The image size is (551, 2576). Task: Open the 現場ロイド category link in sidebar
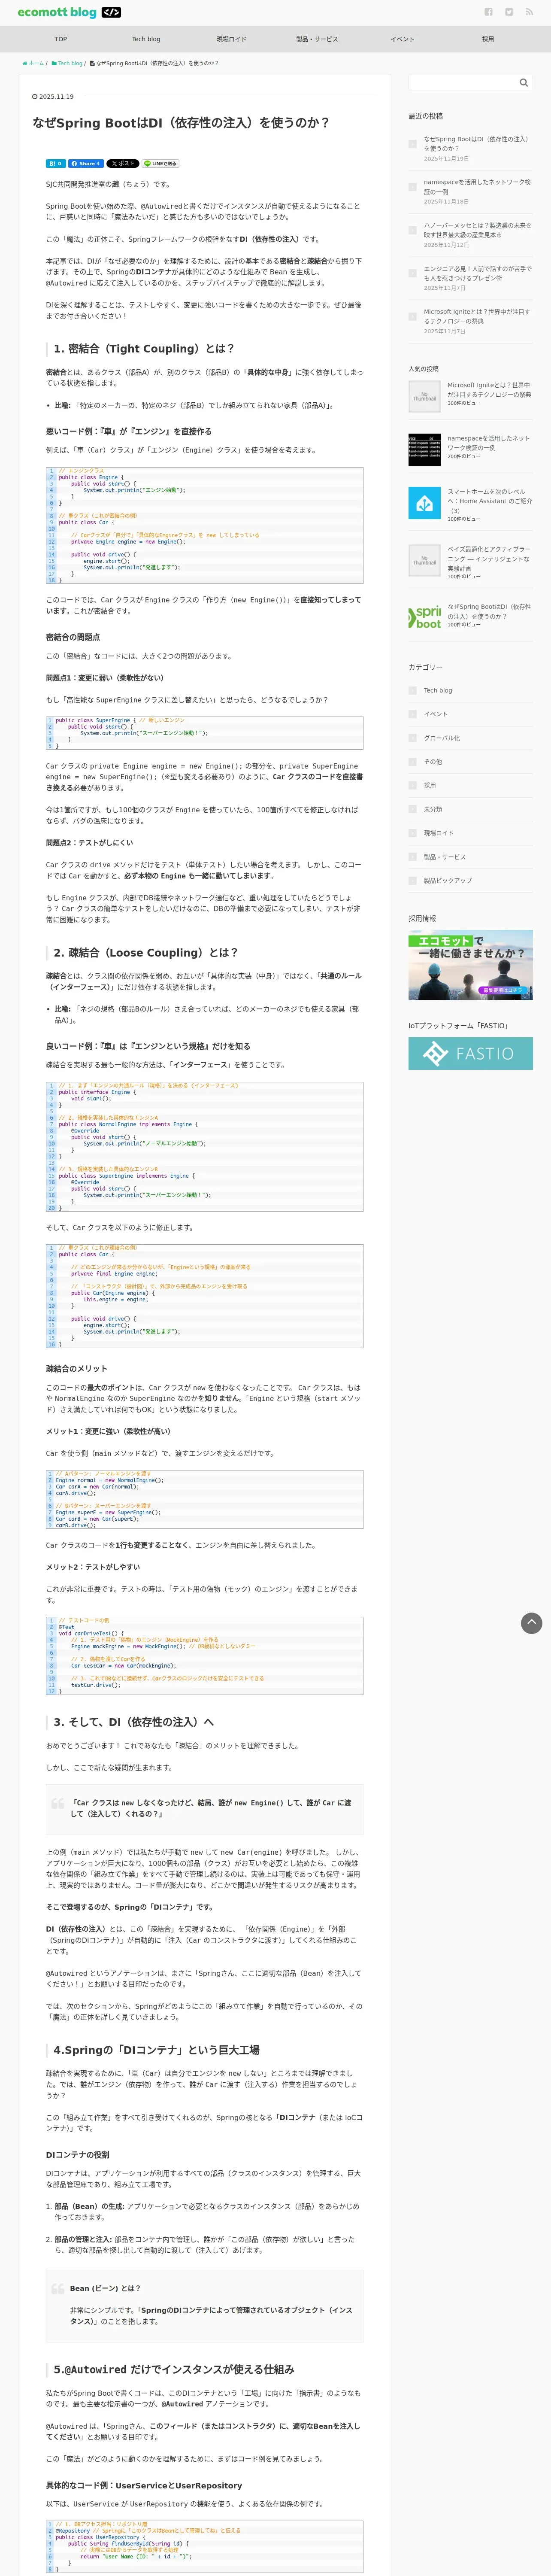coord(438,833)
